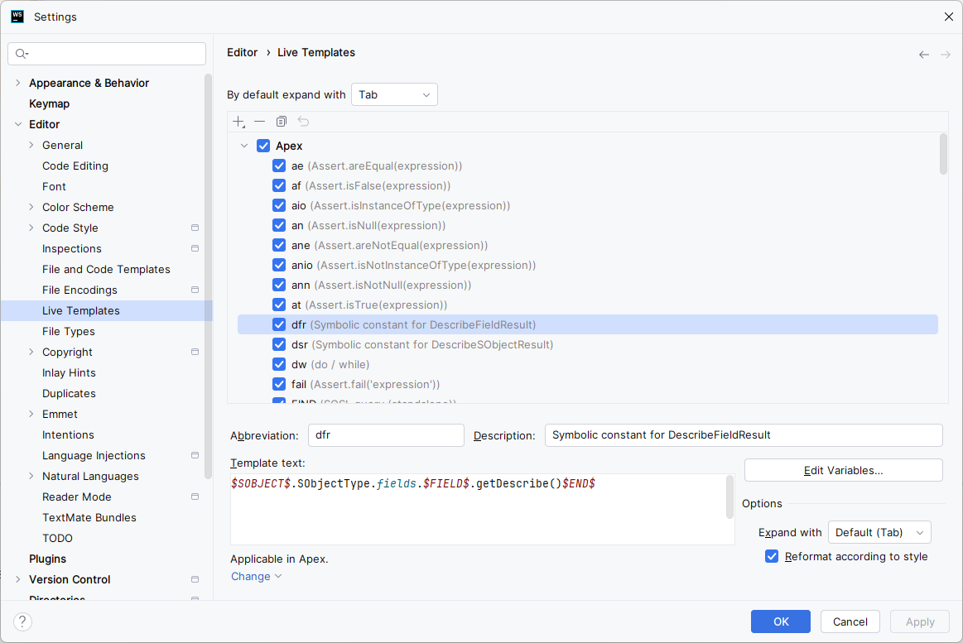Viewport: 963px width, 643px height.
Task: Select the ann Assert.isNotNull row
Action: click(x=588, y=286)
